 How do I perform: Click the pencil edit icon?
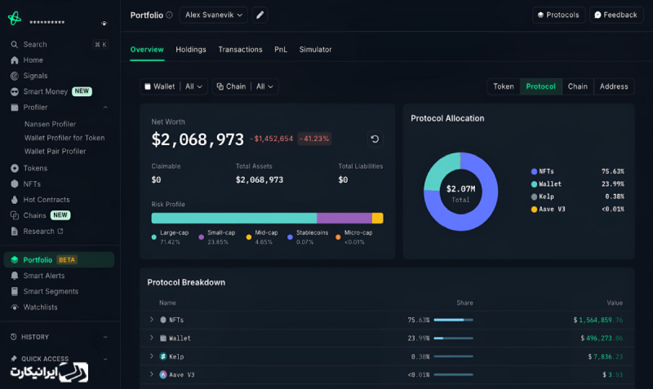(x=260, y=15)
